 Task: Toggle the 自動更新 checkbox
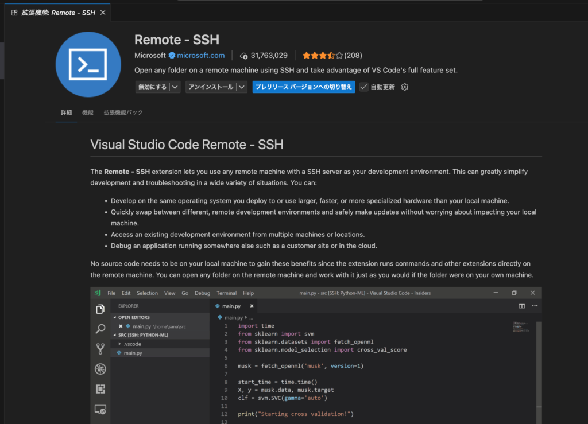click(x=363, y=87)
